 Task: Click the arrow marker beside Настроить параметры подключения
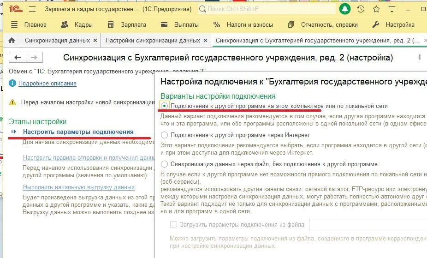point(14,132)
